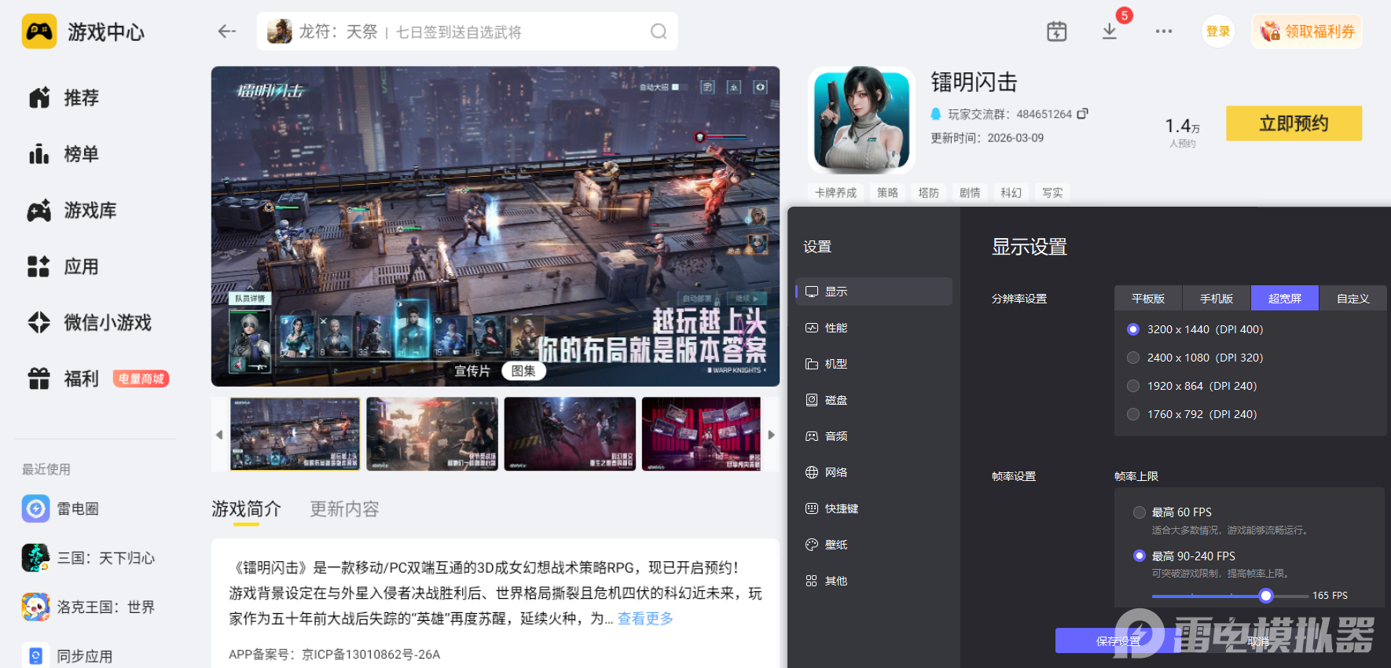Launch 雷电圈 from recently used
The height and width of the screenshot is (668, 1391).
(x=61, y=508)
